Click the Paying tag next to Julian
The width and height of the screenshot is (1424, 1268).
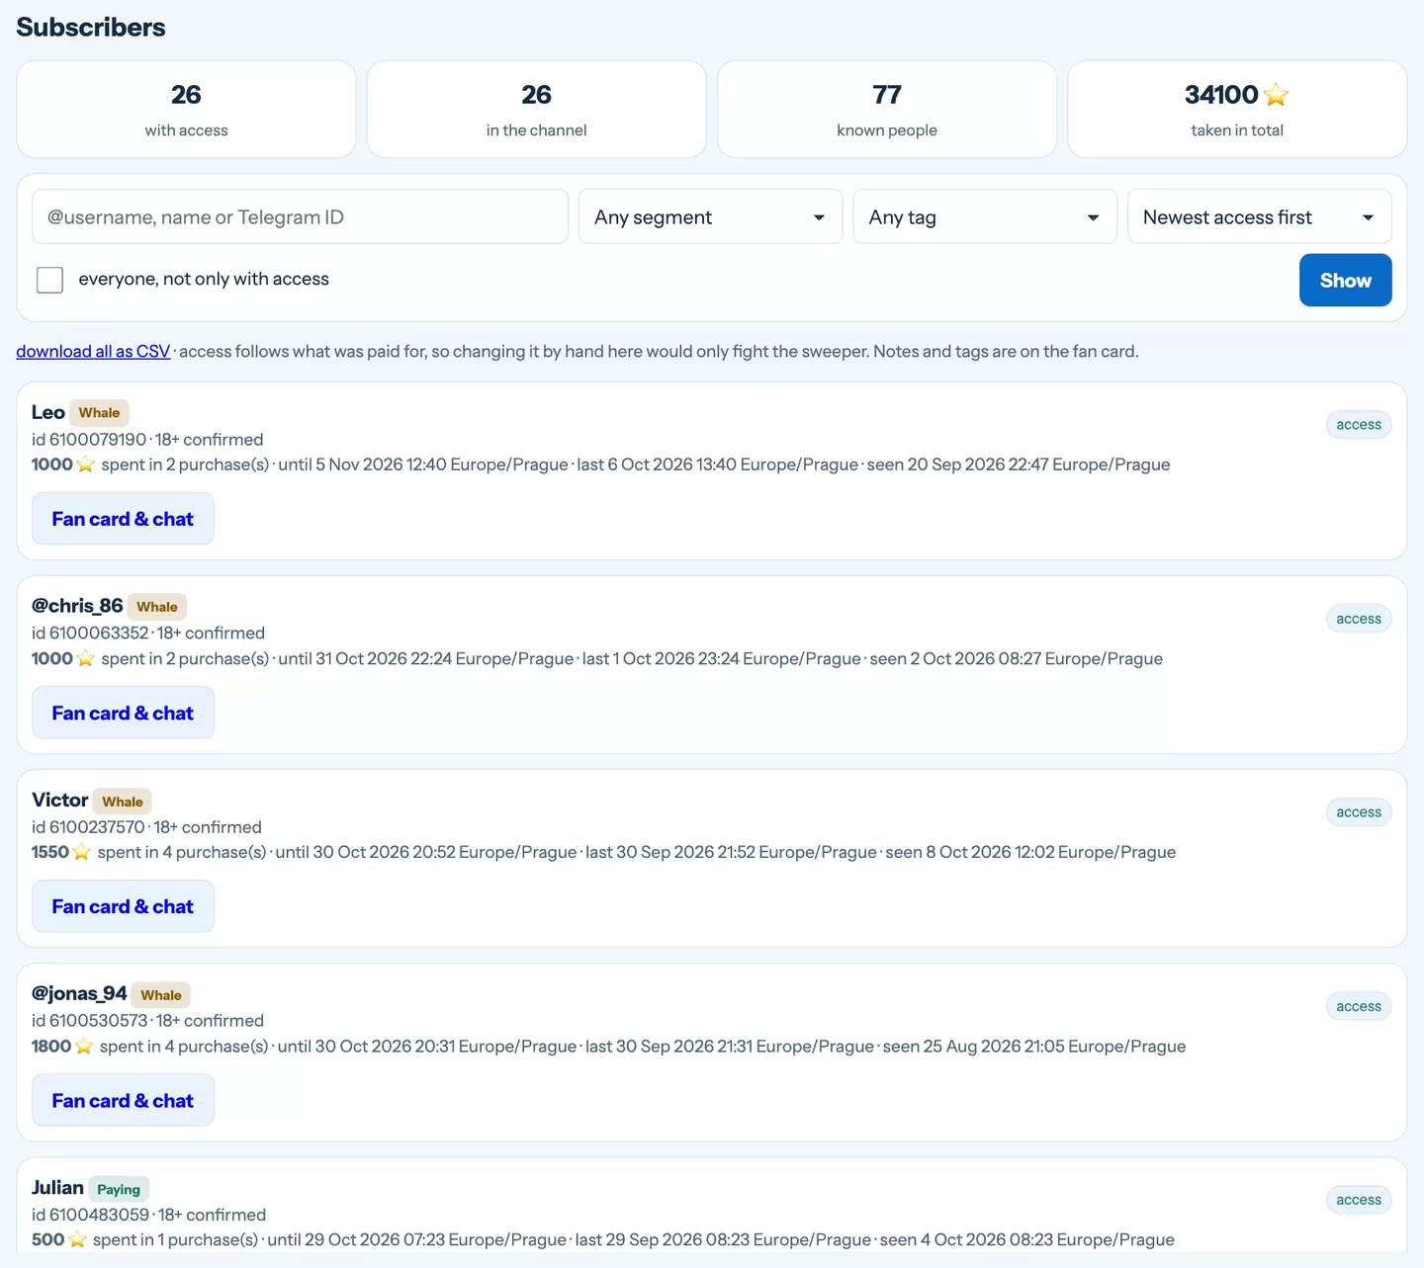coord(119,1189)
